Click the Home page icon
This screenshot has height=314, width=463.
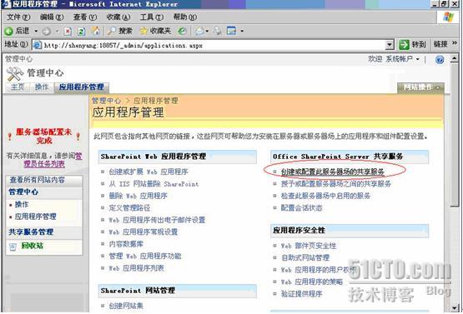click(x=96, y=31)
